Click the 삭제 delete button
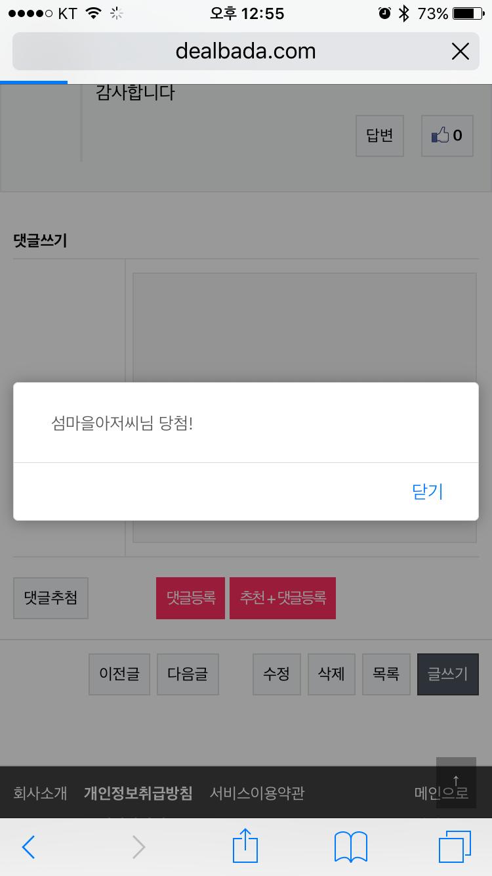Image resolution: width=492 pixels, height=876 pixels. pyautogui.click(x=331, y=674)
